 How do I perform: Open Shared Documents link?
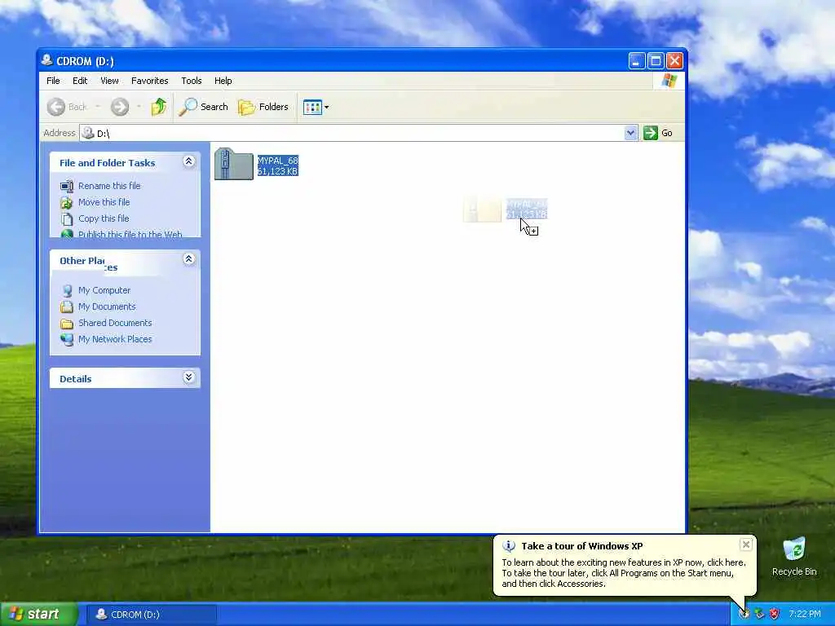115,323
